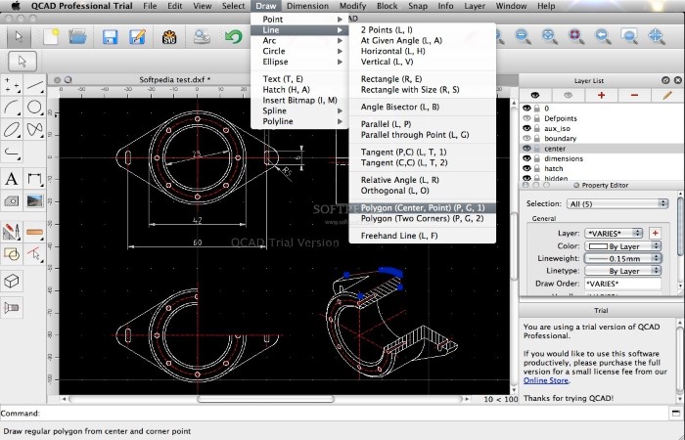Expand the Arc submenu in Draw menu
This screenshot has width=685, height=440.
click(299, 41)
